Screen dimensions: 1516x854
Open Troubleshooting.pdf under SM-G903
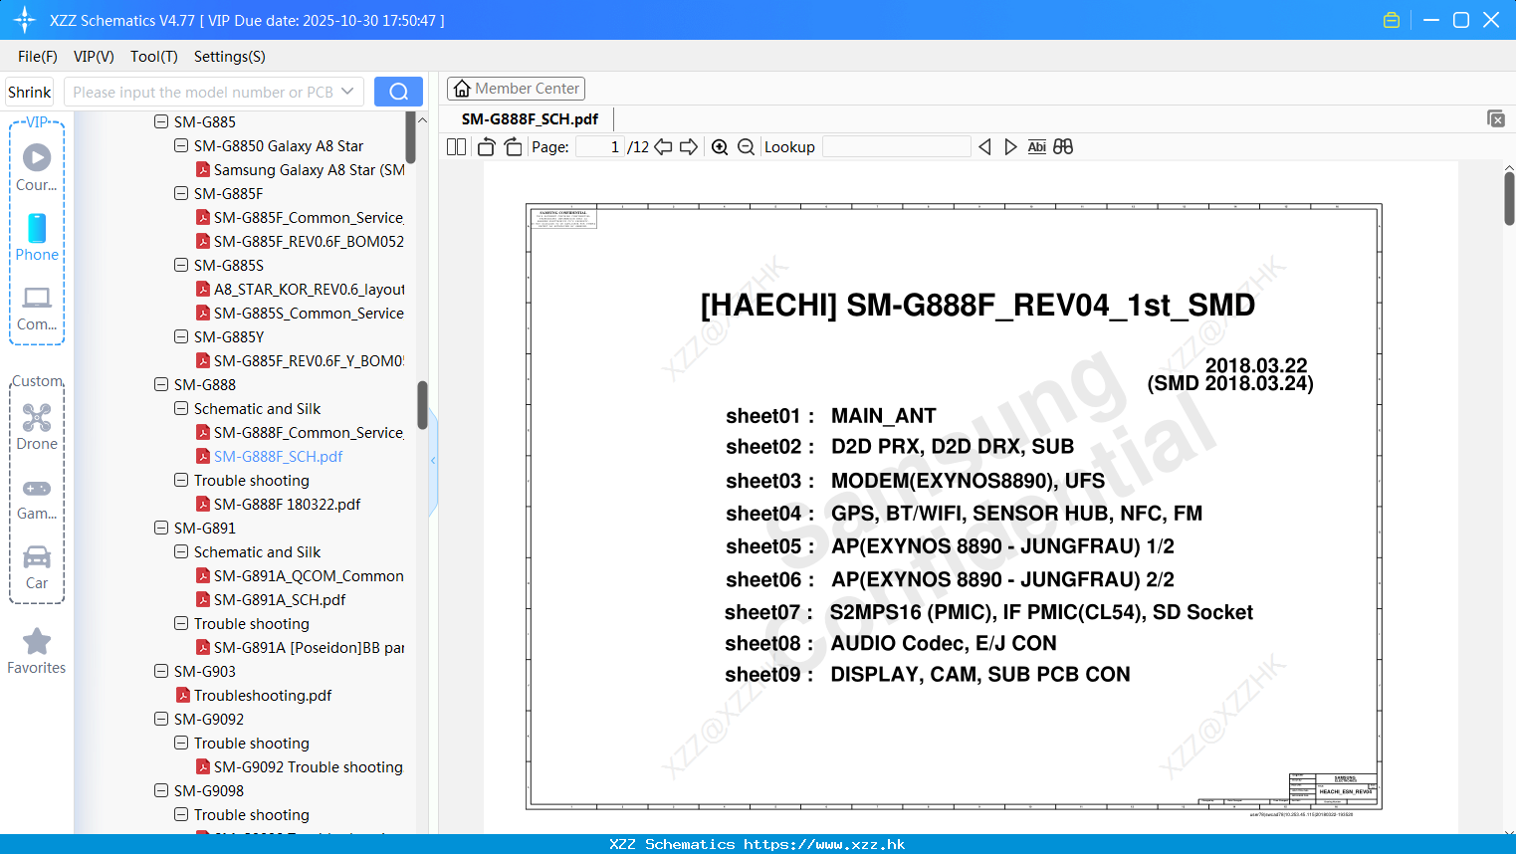click(x=263, y=695)
